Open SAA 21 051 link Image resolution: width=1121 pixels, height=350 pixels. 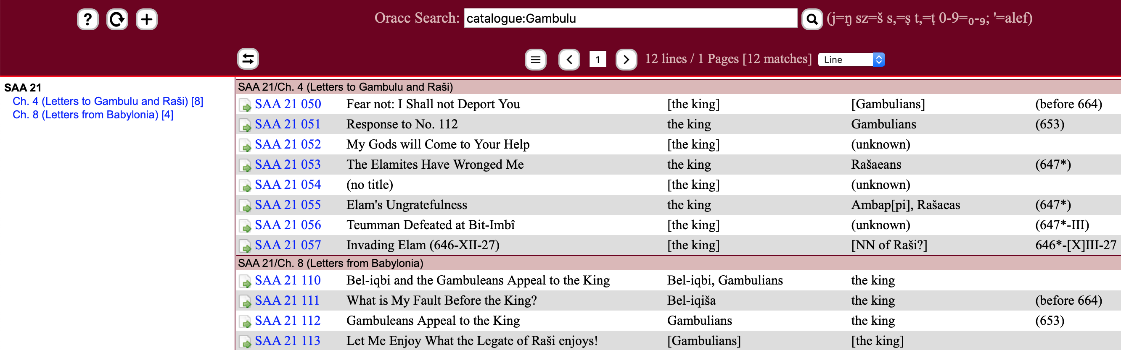(x=288, y=124)
